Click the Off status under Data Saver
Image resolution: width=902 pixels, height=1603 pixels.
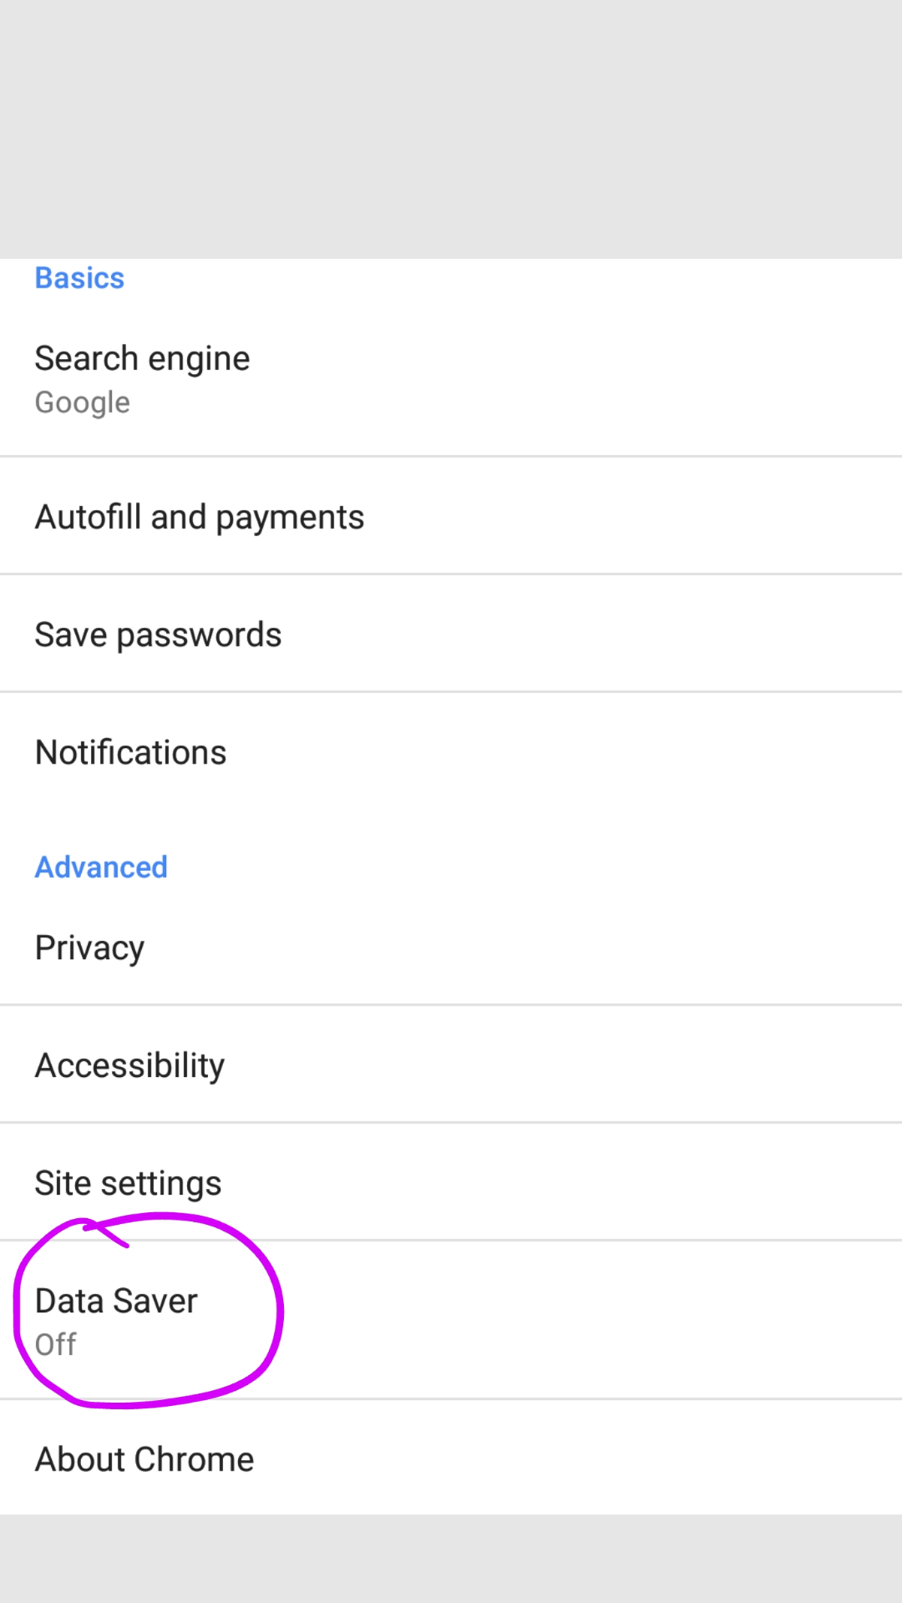coord(55,1345)
